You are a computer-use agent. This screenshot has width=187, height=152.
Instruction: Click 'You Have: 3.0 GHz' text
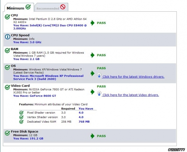pos(27,42)
